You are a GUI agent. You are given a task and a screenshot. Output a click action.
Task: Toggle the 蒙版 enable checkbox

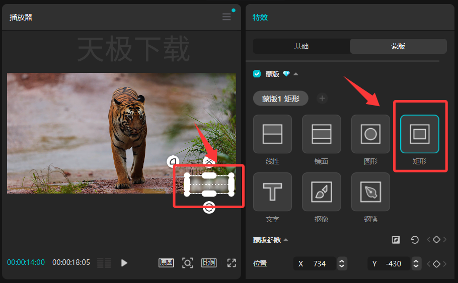coord(257,74)
